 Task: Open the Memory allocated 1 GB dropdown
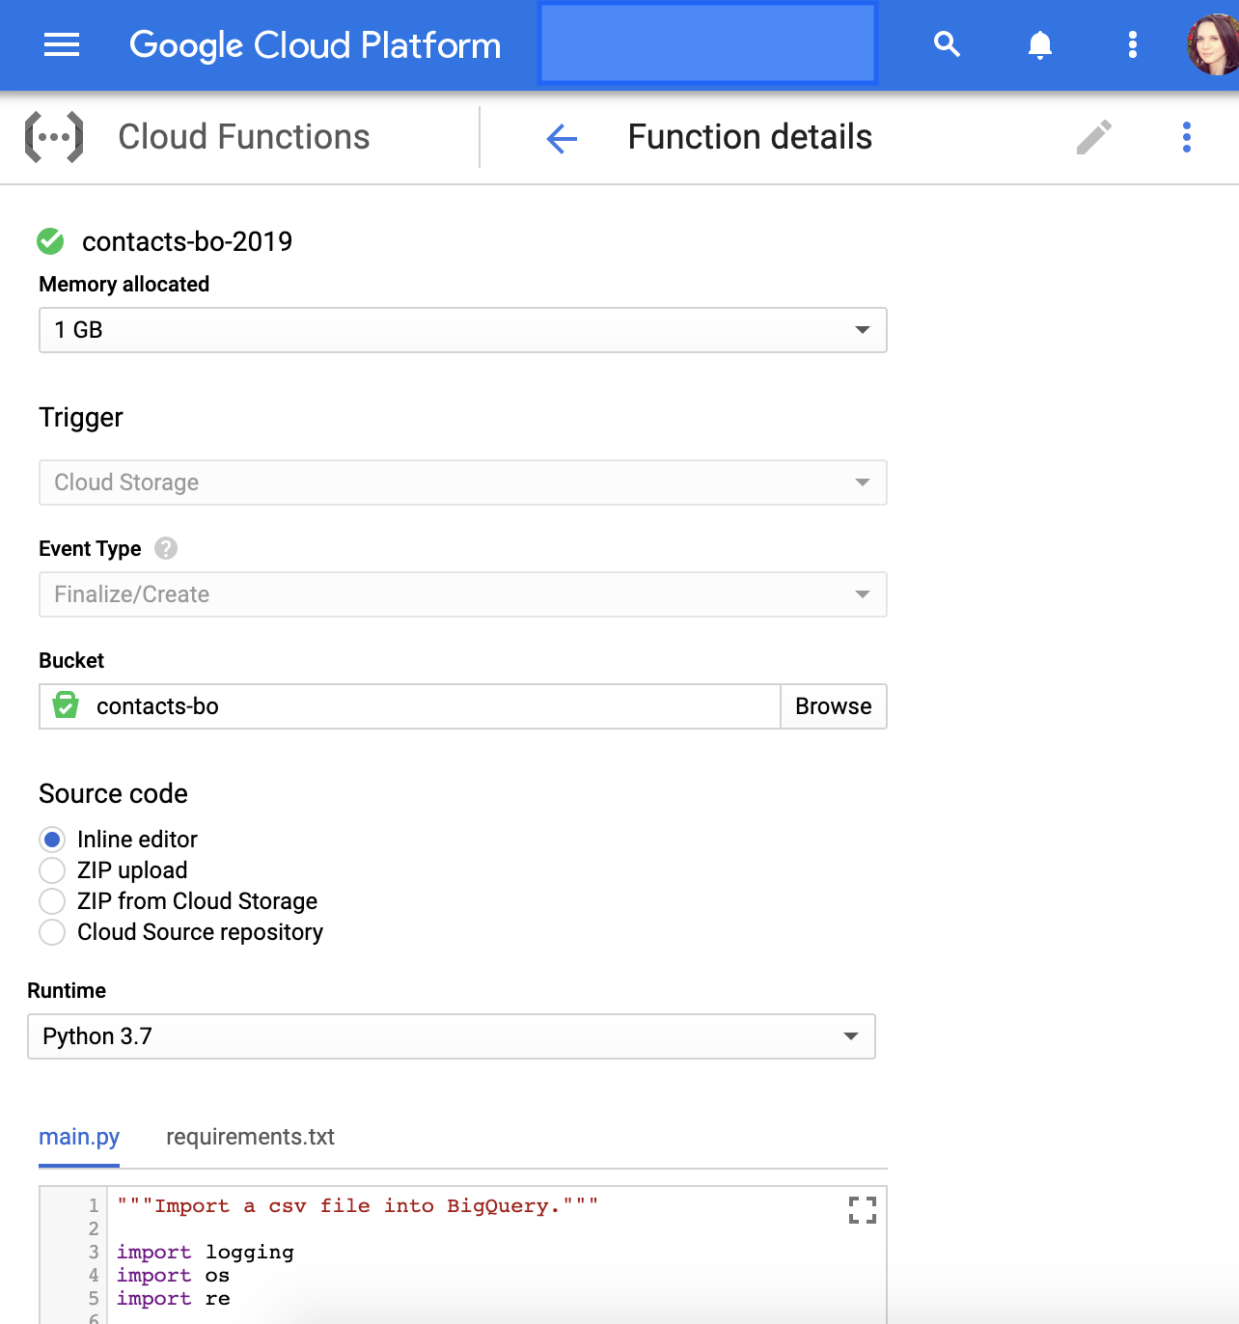click(462, 330)
